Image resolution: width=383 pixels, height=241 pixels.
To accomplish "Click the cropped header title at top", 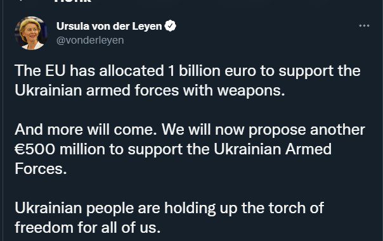I will point(72,1).
